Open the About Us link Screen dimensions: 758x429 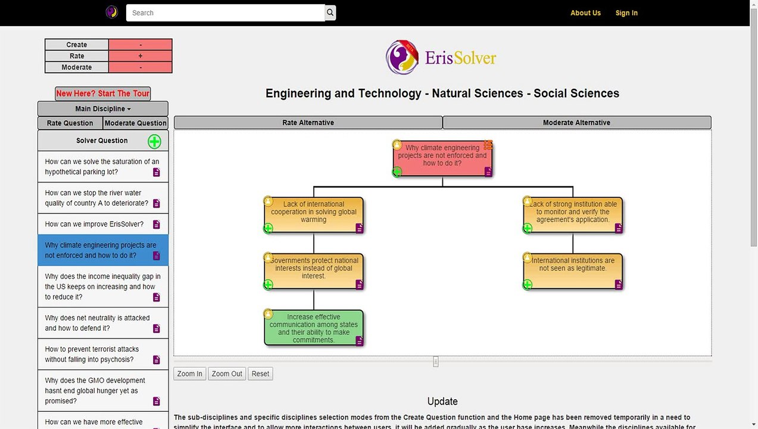(x=585, y=13)
